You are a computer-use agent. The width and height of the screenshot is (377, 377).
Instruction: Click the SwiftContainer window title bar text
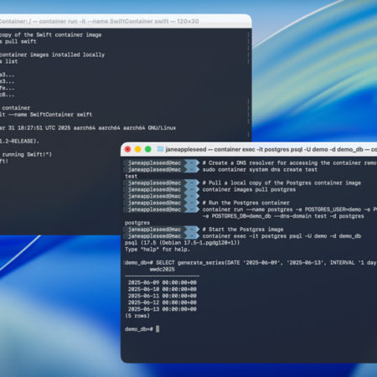(99, 21)
